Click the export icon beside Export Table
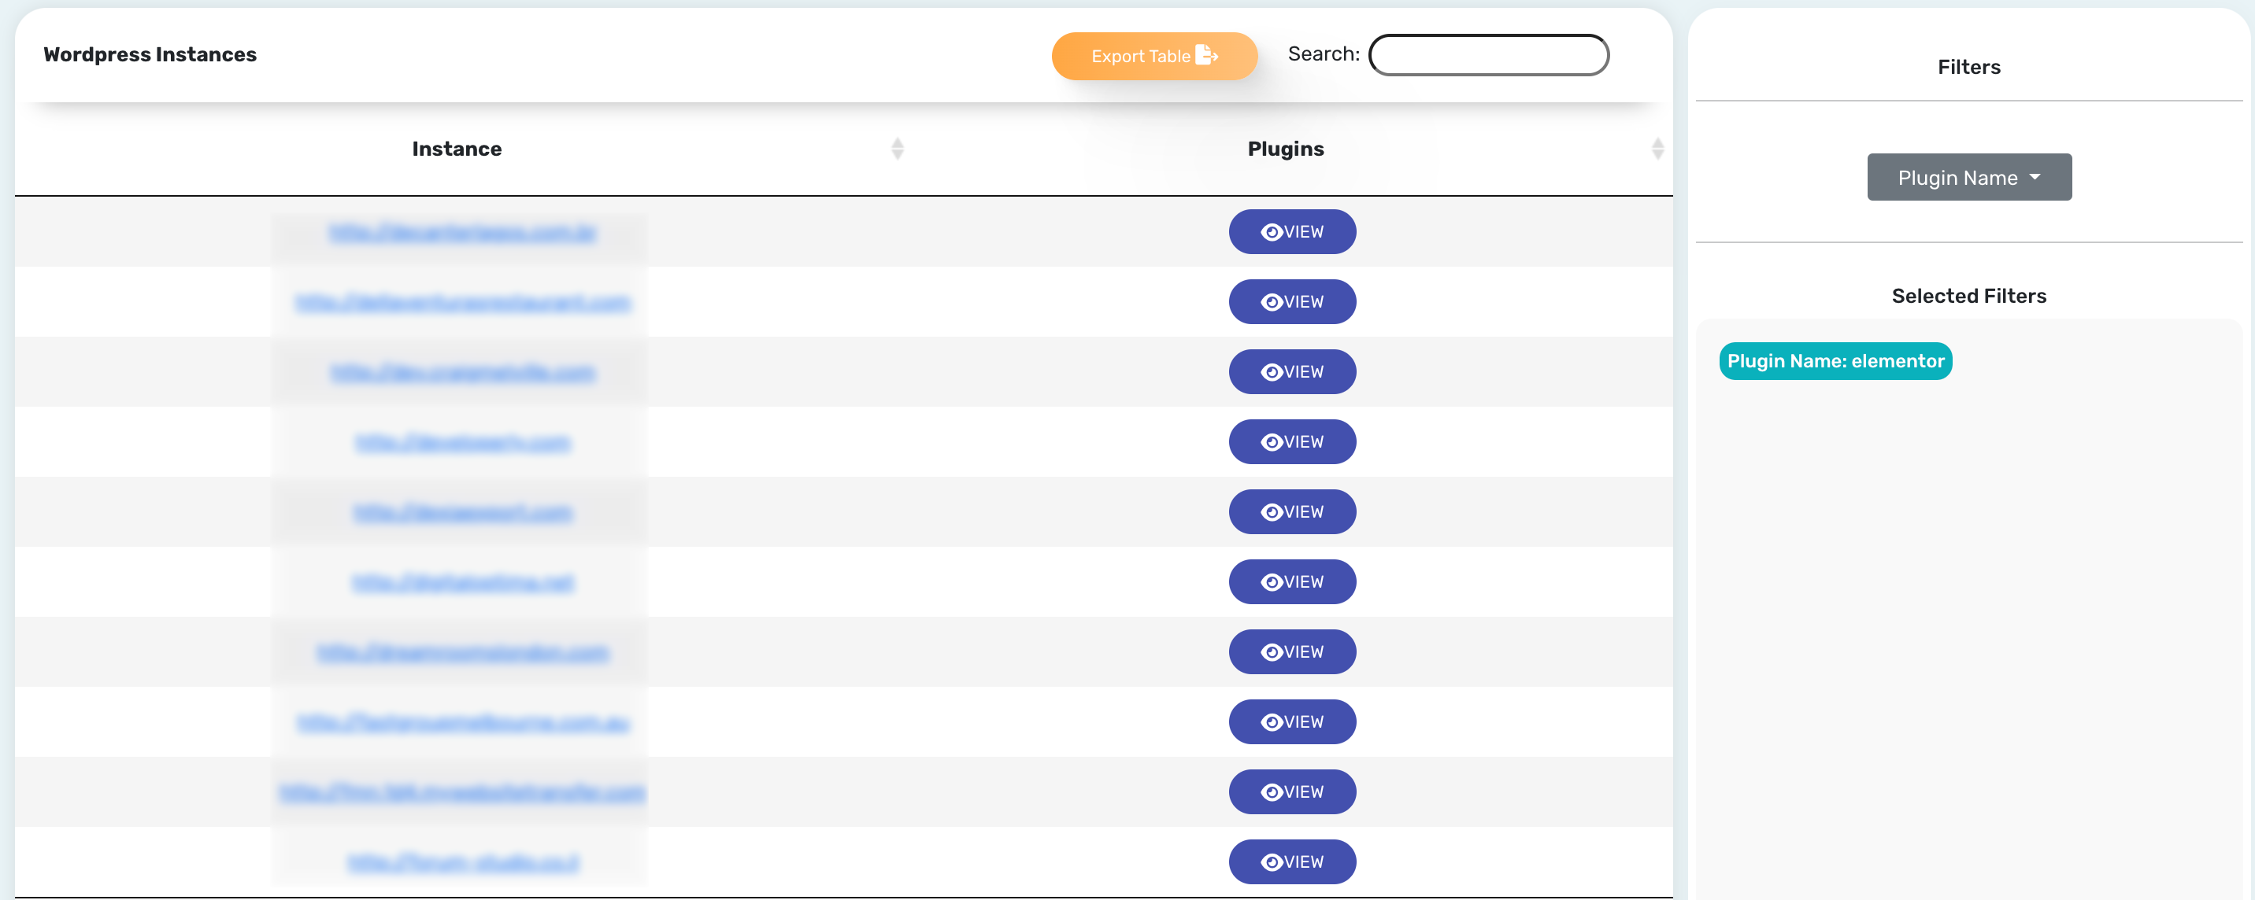The width and height of the screenshot is (2255, 900). pyautogui.click(x=1206, y=55)
